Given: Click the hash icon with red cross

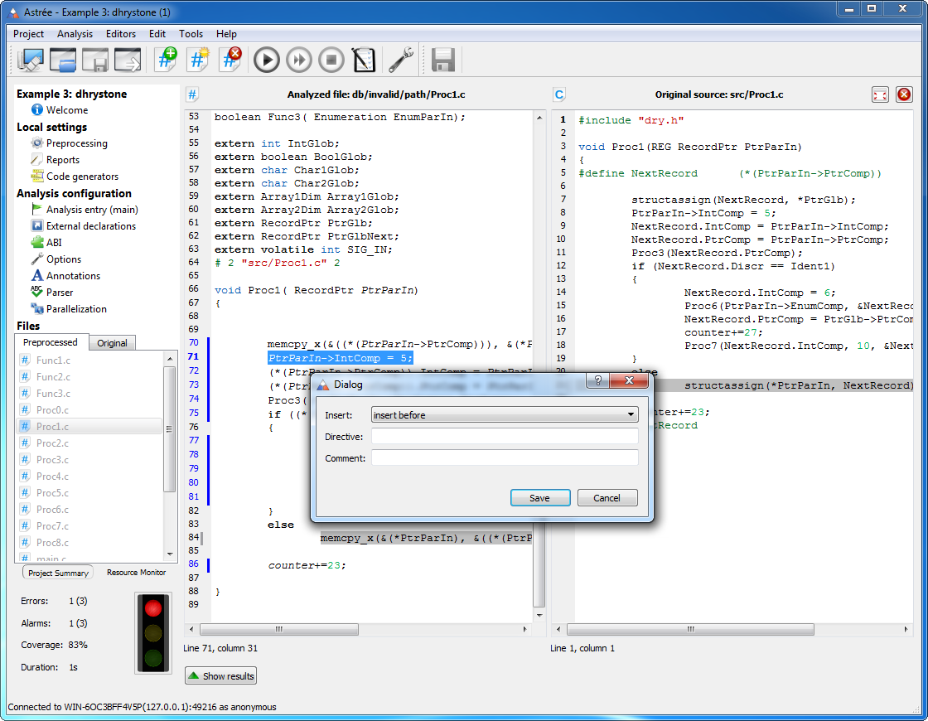Looking at the screenshot, I should (x=230, y=60).
